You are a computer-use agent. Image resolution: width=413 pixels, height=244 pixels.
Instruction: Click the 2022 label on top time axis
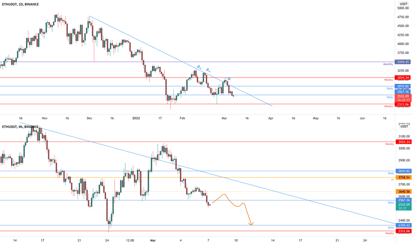point(136,118)
